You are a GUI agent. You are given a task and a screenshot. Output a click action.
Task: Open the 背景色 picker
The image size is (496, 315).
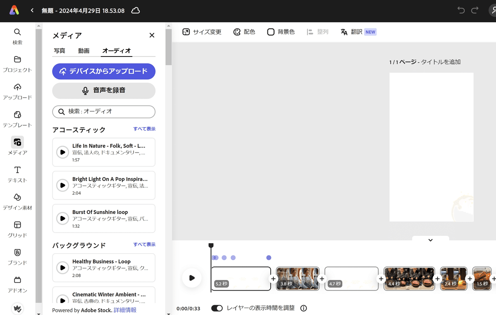pyautogui.click(x=281, y=32)
